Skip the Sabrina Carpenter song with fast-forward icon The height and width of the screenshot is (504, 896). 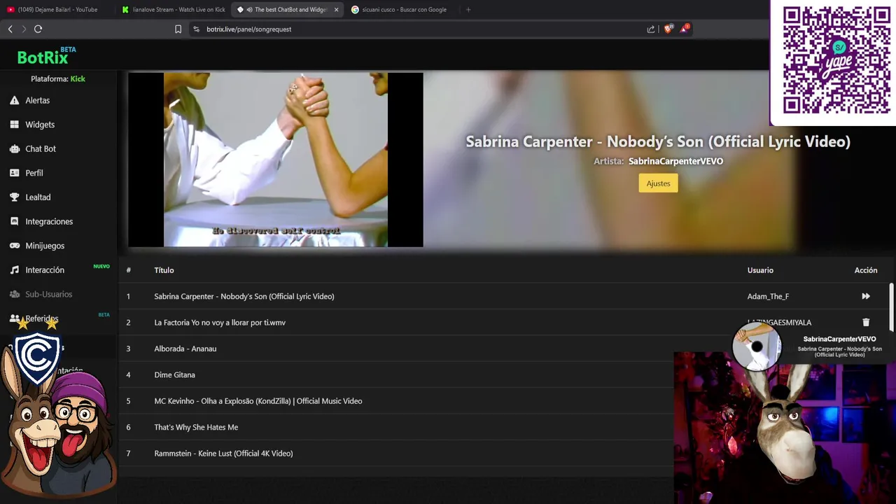pyautogui.click(x=866, y=296)
